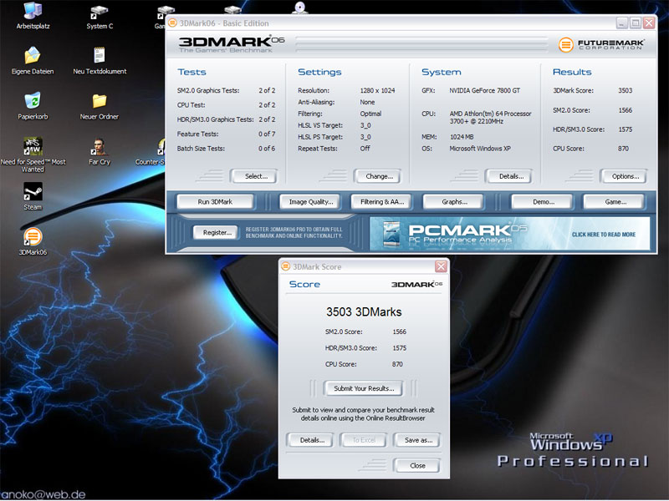Image resolution: width=669 pixels, height=501 pixels.
Task: Click the CPU Score 870 in Score dialog
Action: coord(397,364)
